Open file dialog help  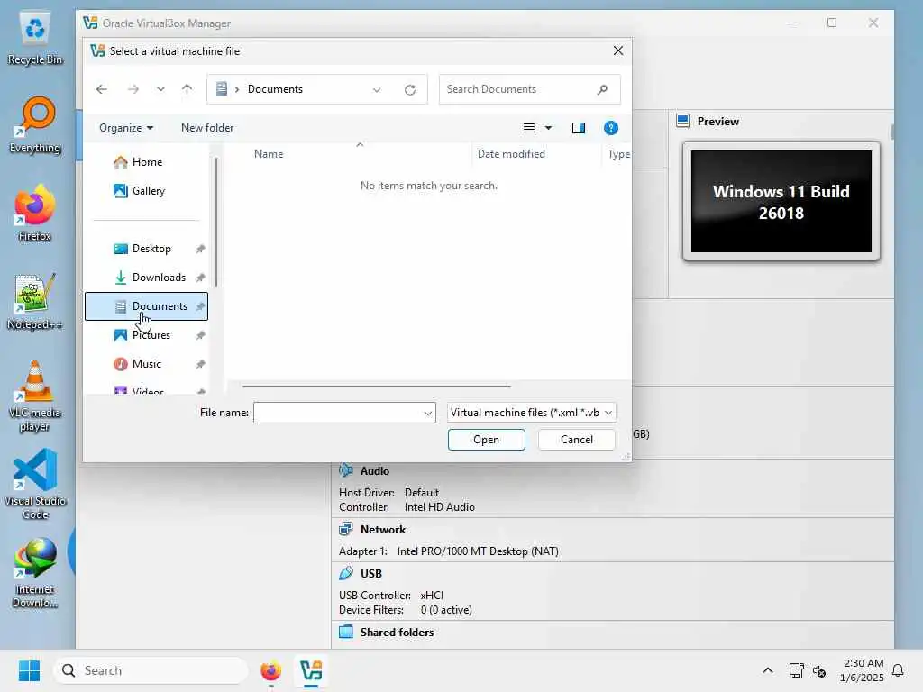pos(610,128)
